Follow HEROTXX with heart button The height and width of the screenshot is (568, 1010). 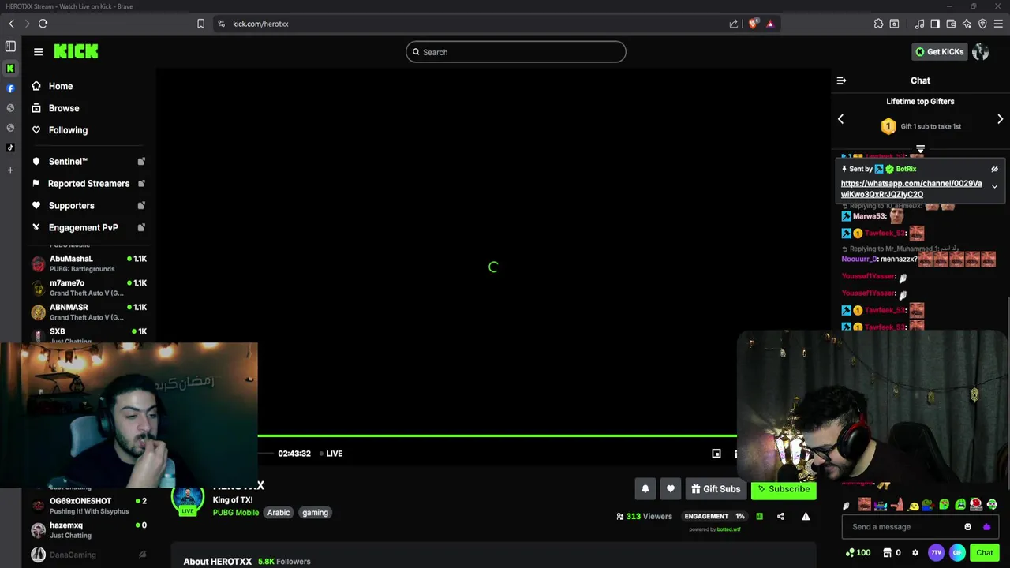[x=670, y=489]
